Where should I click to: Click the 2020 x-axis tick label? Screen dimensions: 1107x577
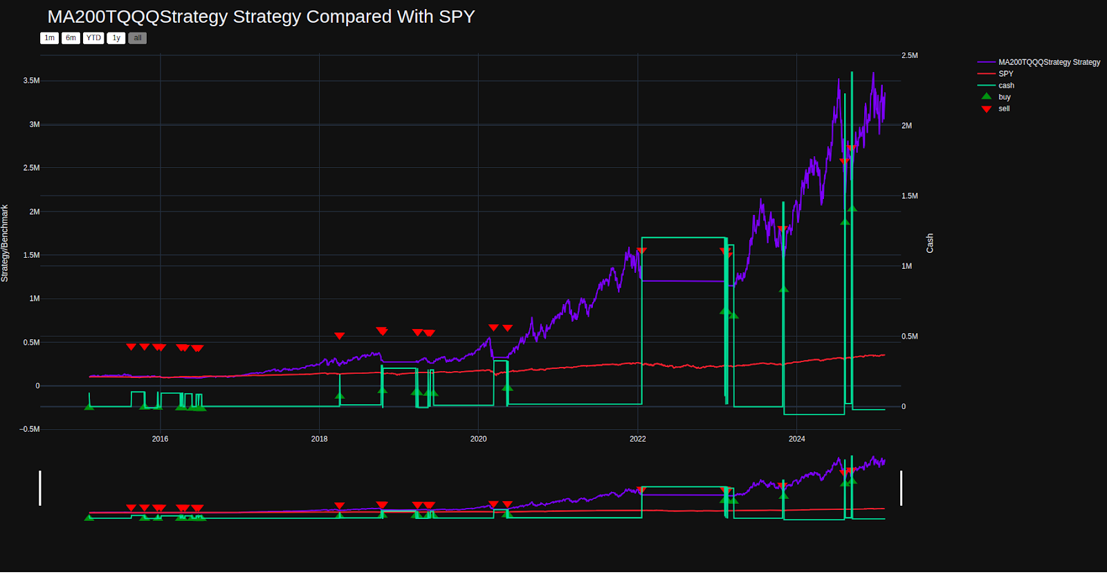[478, 439]
